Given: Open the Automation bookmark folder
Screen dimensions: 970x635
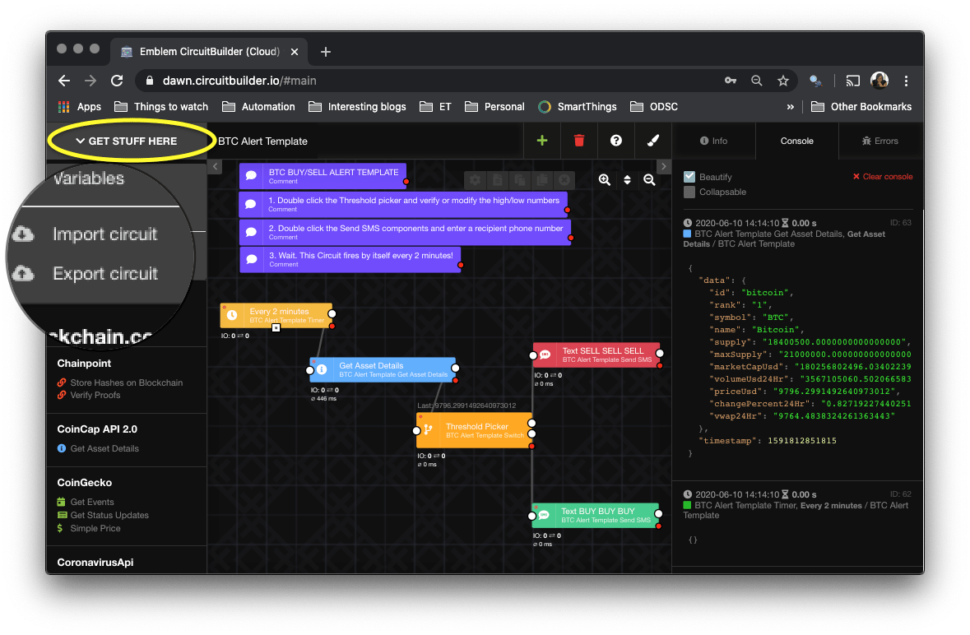Looking at the screenshot, I should pos(258,107).
